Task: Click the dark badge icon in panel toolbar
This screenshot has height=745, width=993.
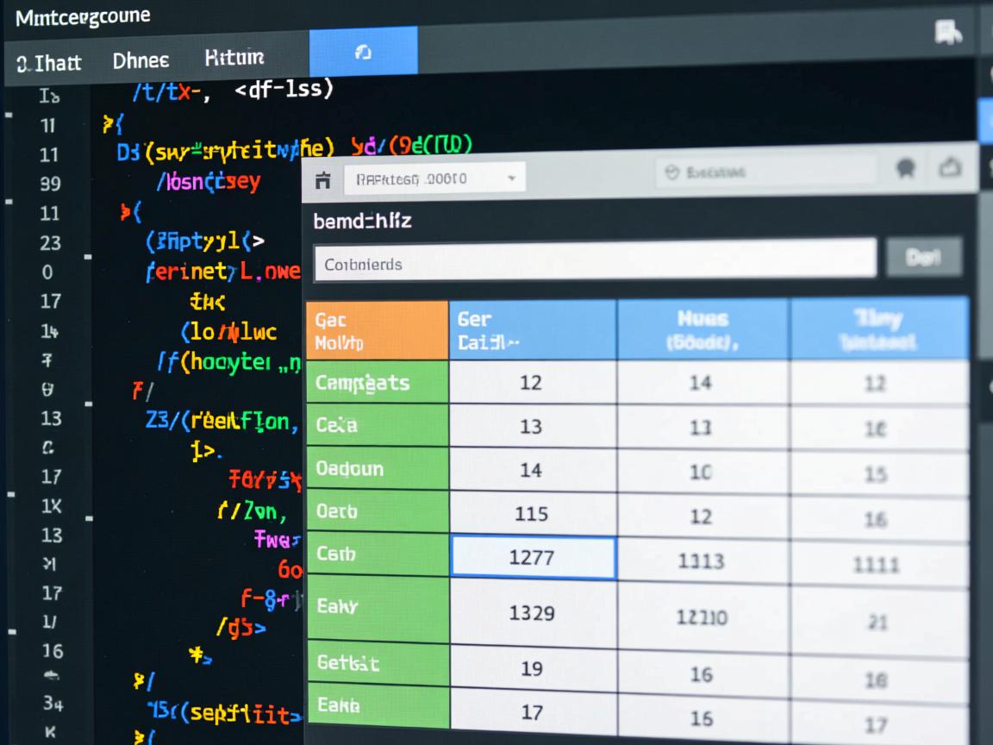Action: (905, 168)
